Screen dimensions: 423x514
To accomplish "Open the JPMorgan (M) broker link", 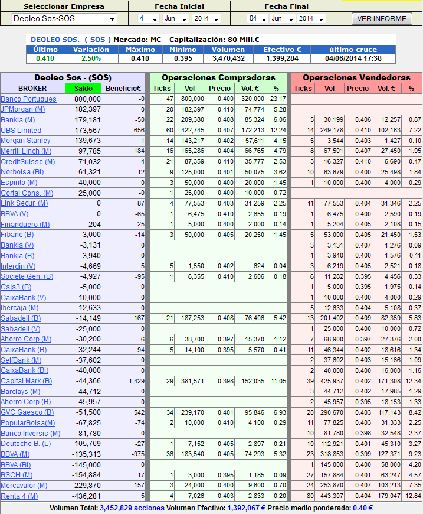I will pyautogui.click(x=23, y=109).
